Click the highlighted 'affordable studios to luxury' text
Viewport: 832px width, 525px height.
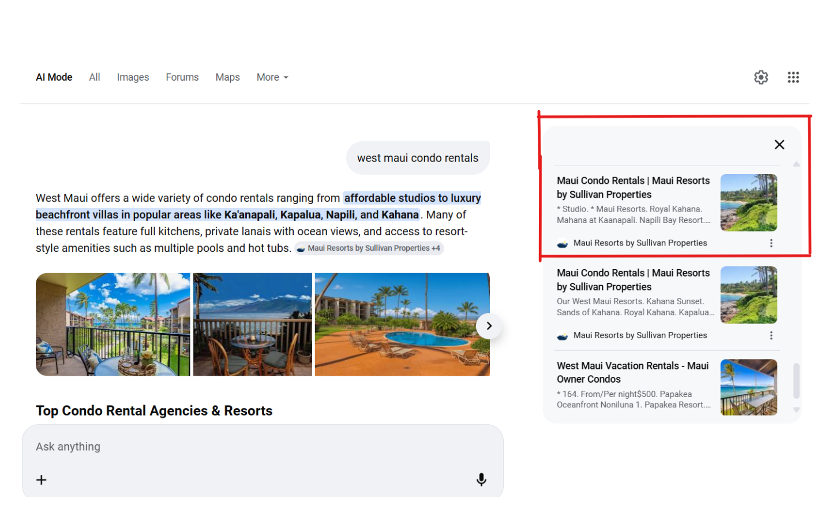tap(413, 198)
